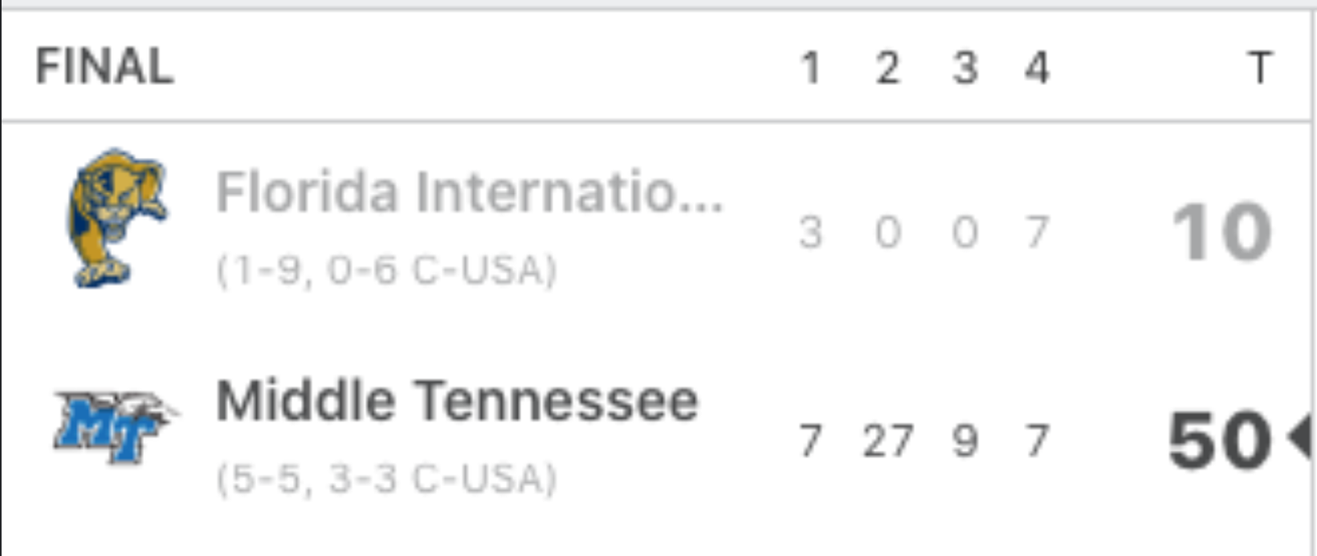Open the Middle Tennessee team link
Screen dimensions: 1317x556
coord(457,401)
